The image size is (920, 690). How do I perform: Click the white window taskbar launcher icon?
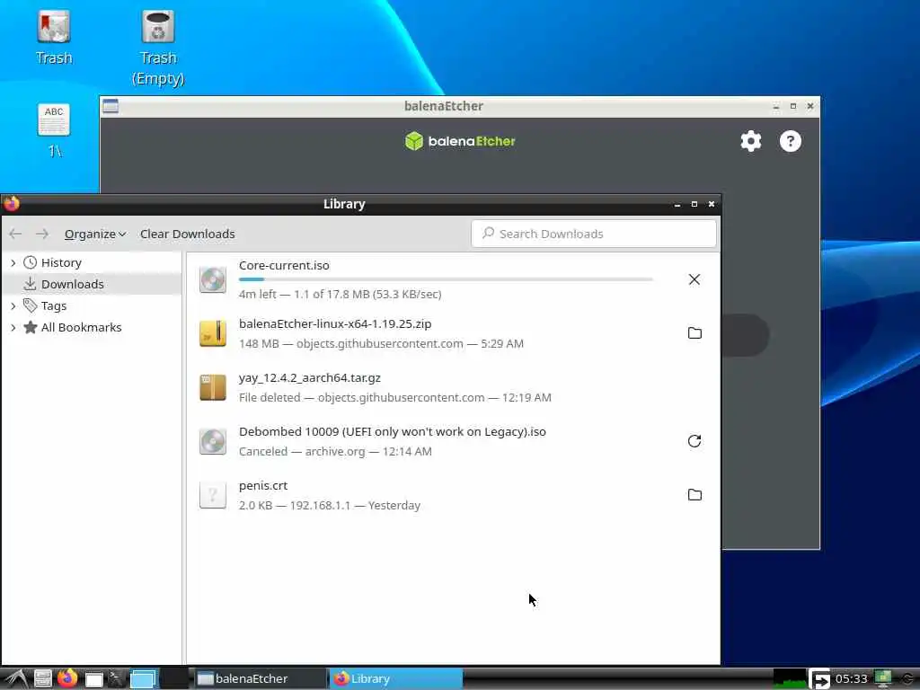click(x=93, y=679)
